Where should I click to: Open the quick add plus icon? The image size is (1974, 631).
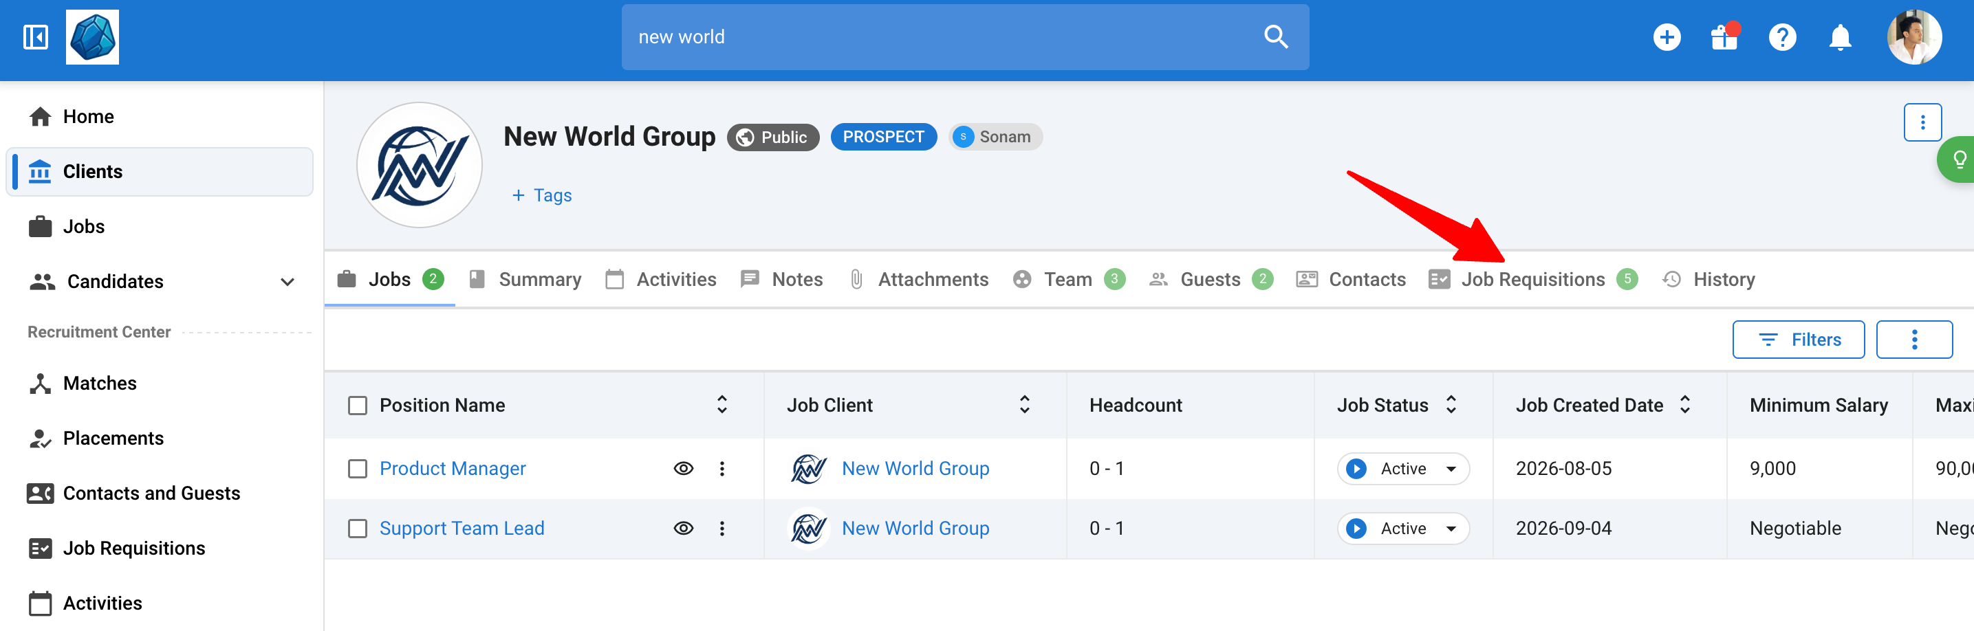(1667, 36)
